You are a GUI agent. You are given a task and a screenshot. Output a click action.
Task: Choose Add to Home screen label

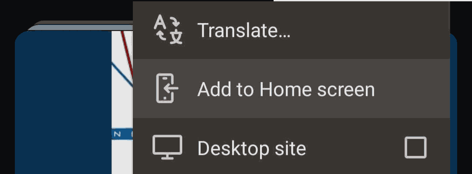tap(286, 90)
